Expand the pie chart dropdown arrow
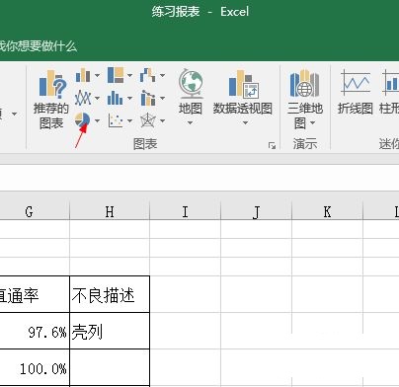399x387 pixels. 97,120
